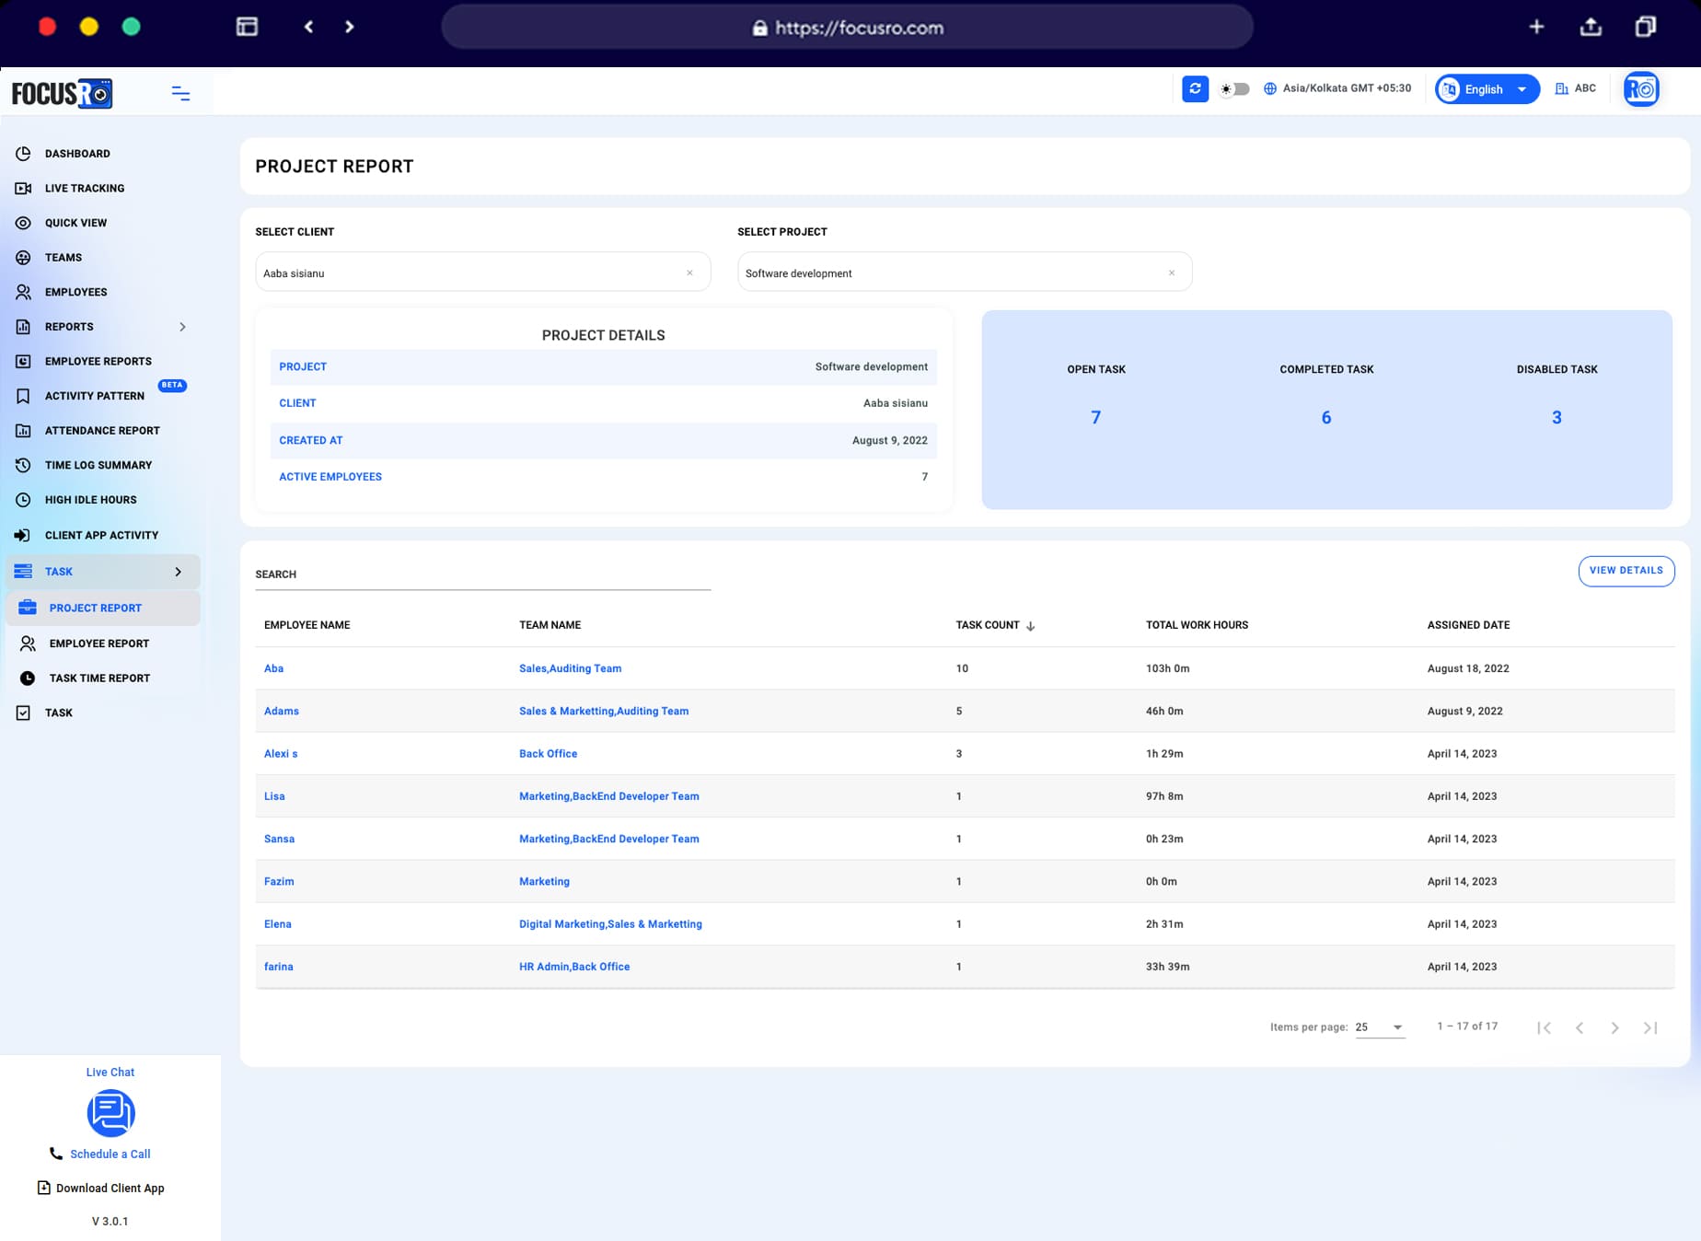Click the Teams globe-people icon

point(24,257)
